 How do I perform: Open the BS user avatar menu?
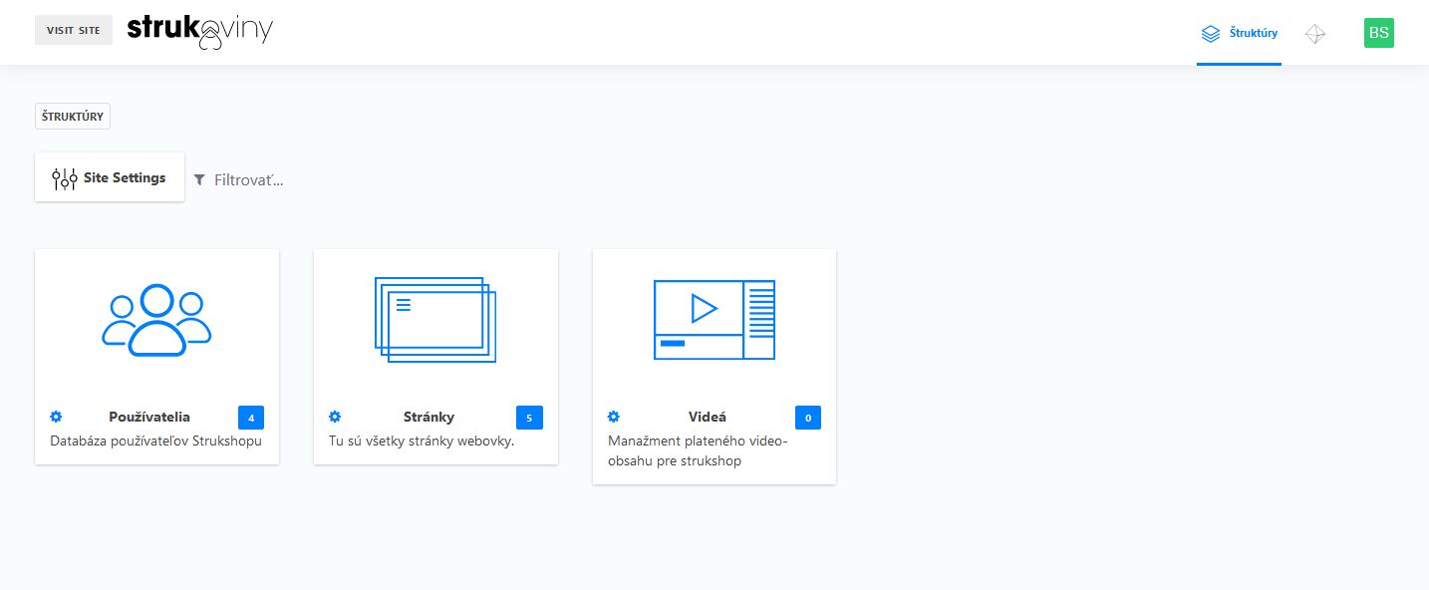click(x=1379, y=33)
